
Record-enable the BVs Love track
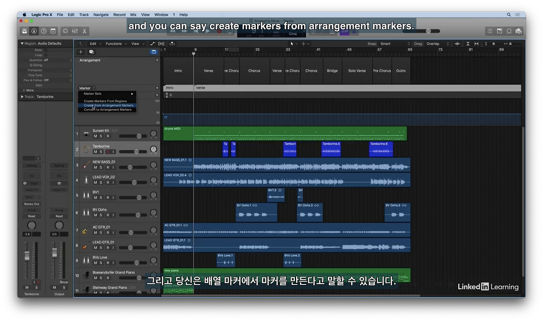pos(107,263)
